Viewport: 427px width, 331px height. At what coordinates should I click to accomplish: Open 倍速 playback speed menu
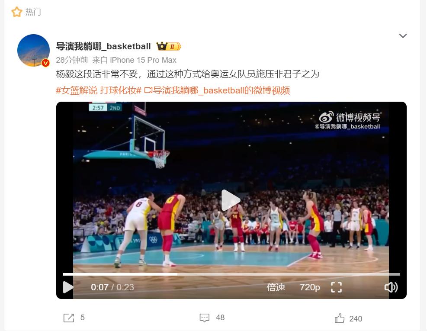(276, 287)
